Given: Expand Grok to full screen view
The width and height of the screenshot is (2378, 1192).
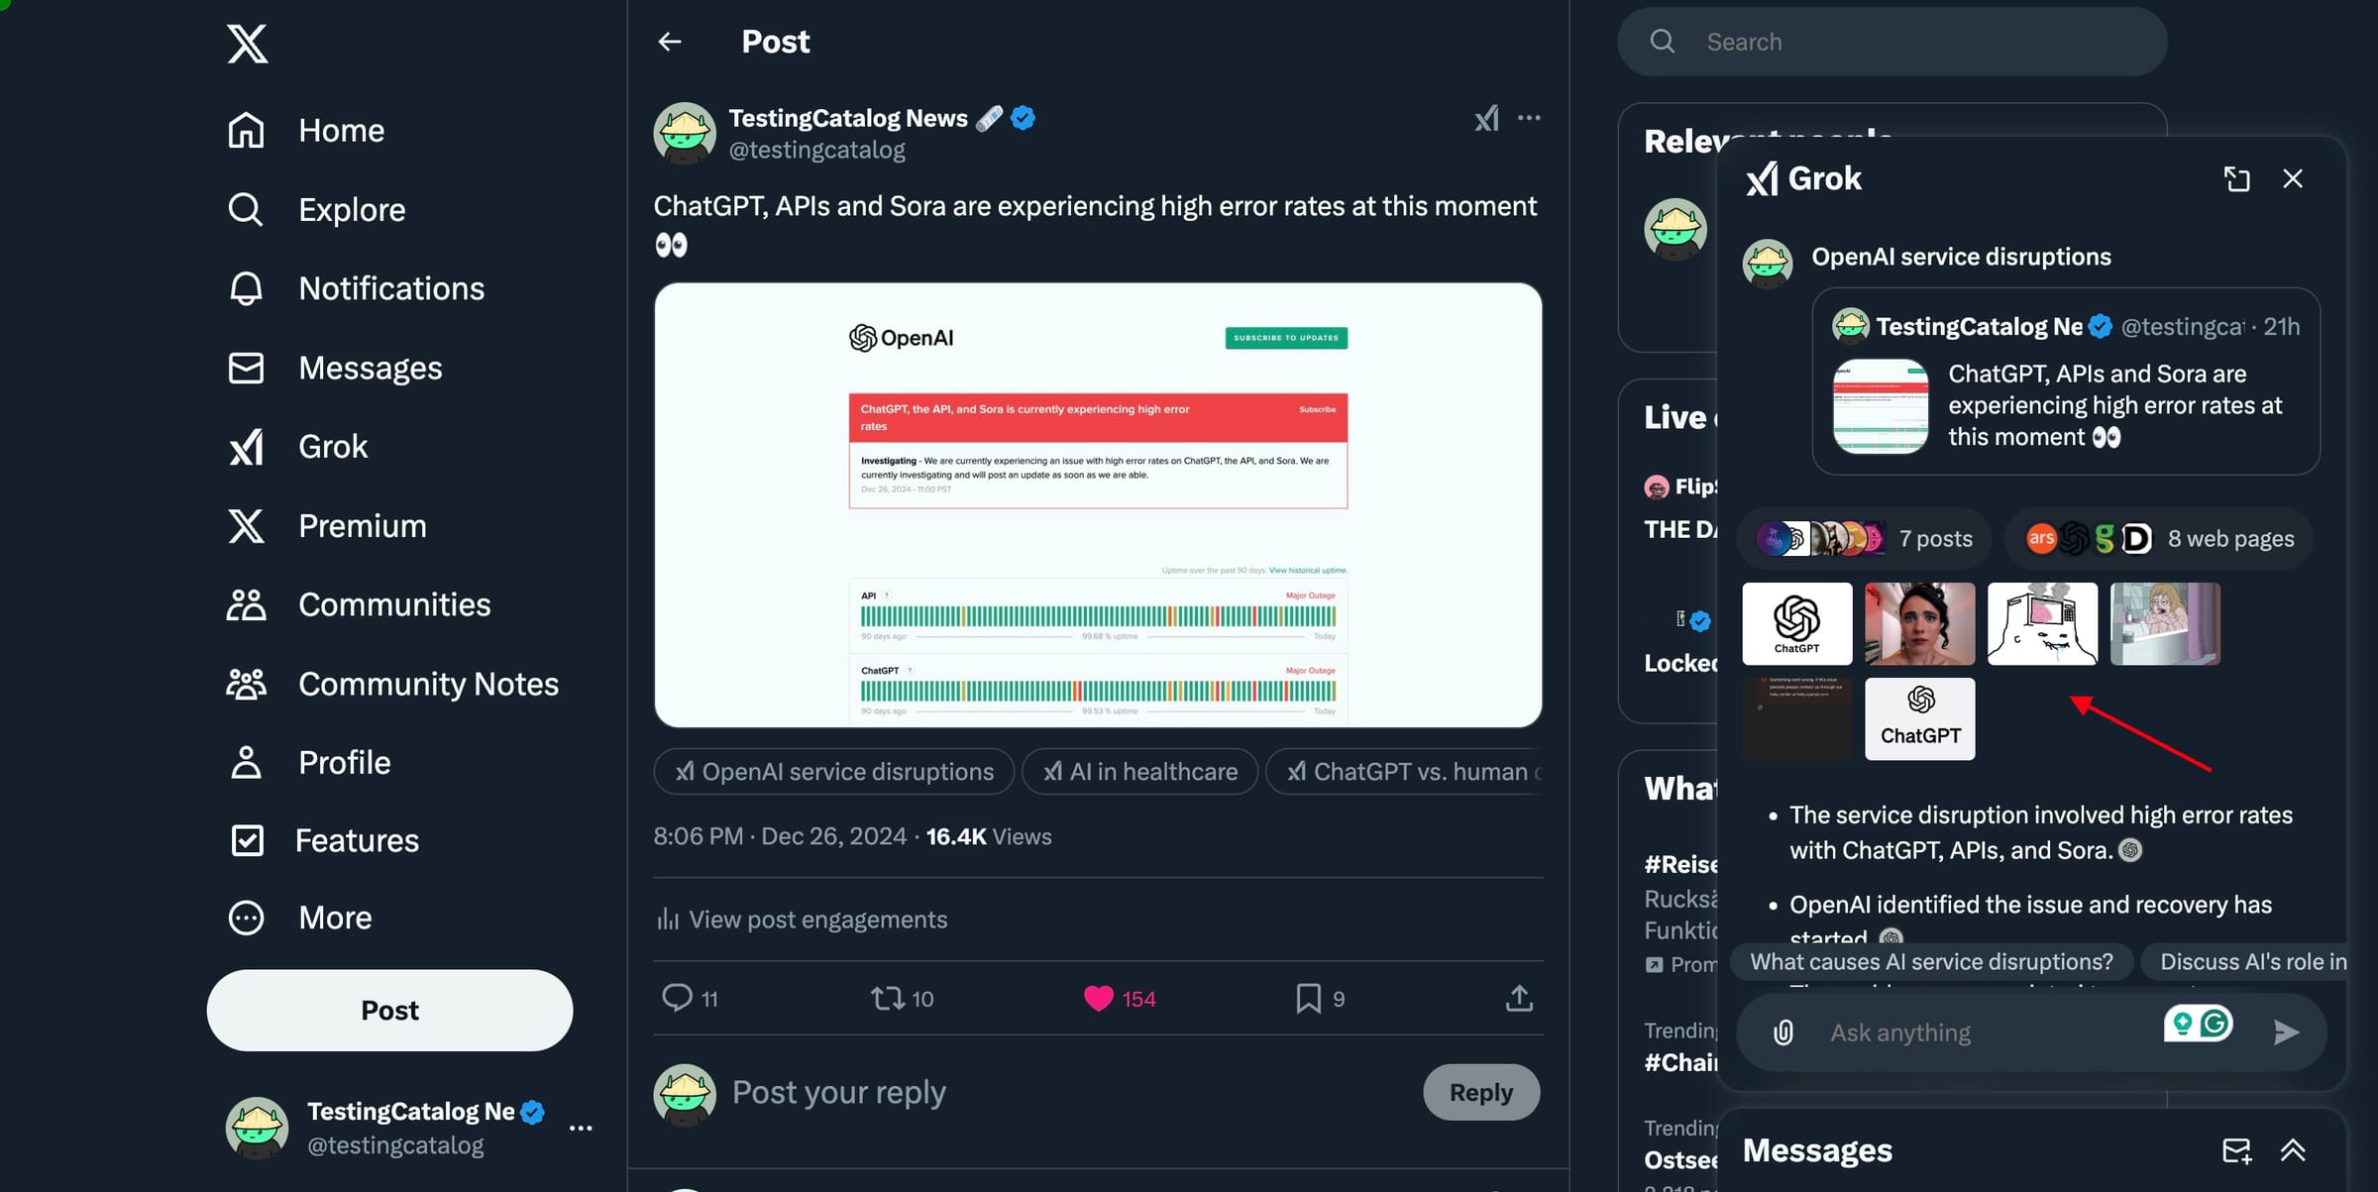Looking at the screenshot, I should point(2237,178).
